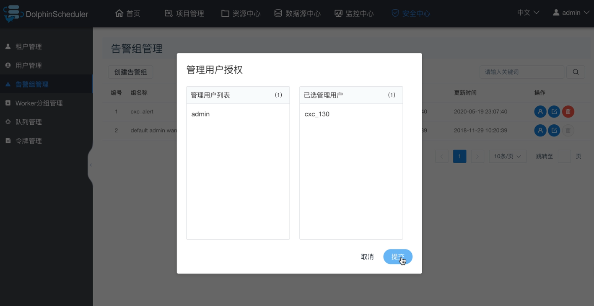The width and height of the screenshot is (594, 306).
Task: Click the 取消 button in the dialog
Action: 367,257
